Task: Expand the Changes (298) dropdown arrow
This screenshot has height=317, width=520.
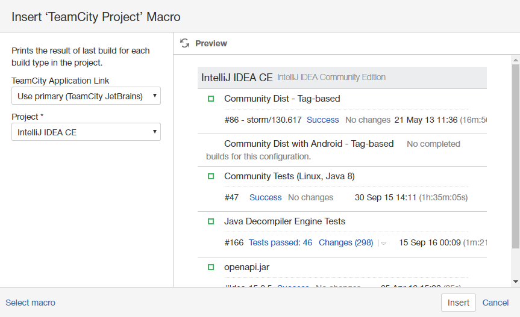Action: point(383,243)
